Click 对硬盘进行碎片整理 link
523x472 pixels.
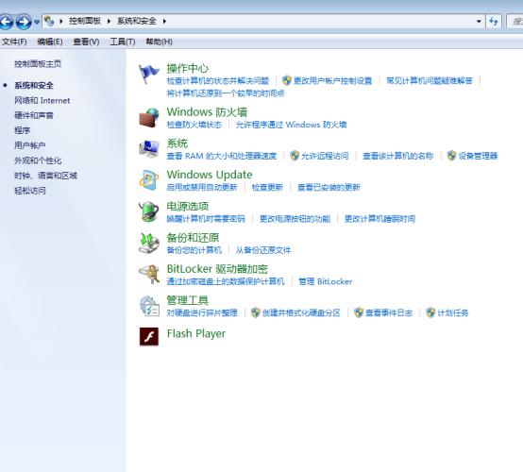(x=202, y=312)
